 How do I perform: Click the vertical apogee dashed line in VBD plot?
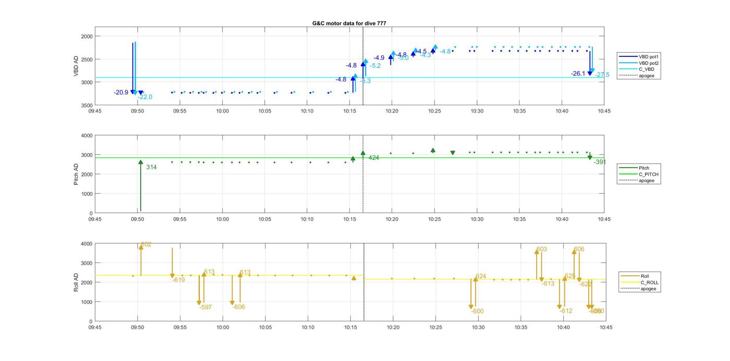(x=363, y=66)
